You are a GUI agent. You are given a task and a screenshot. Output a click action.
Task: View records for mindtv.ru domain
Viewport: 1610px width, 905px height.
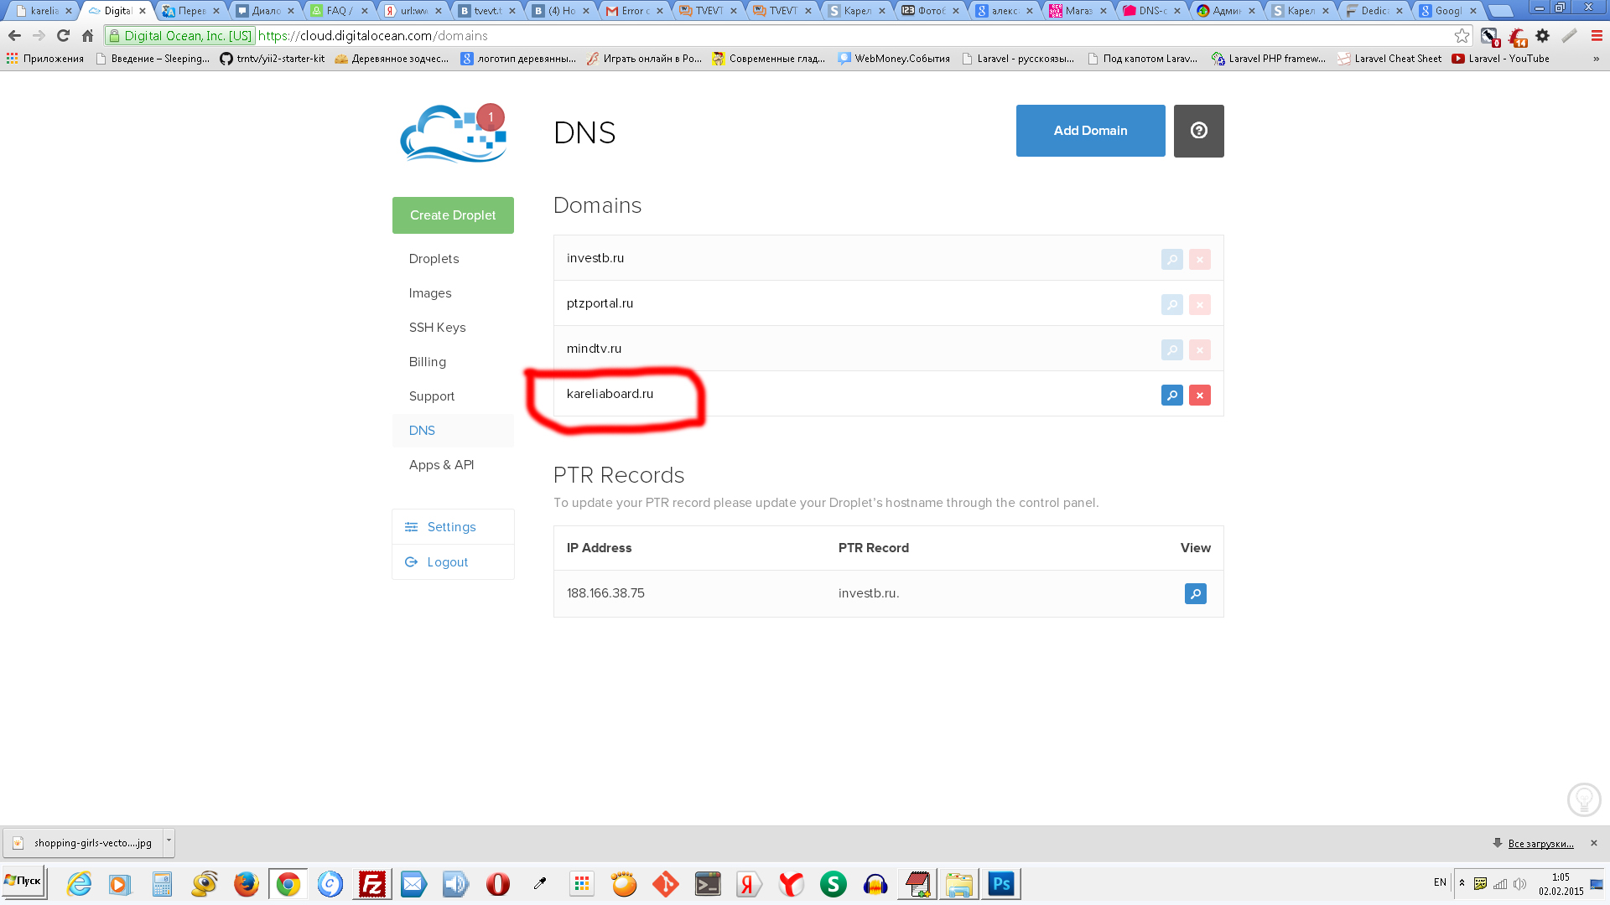(x=1171, y=349)
